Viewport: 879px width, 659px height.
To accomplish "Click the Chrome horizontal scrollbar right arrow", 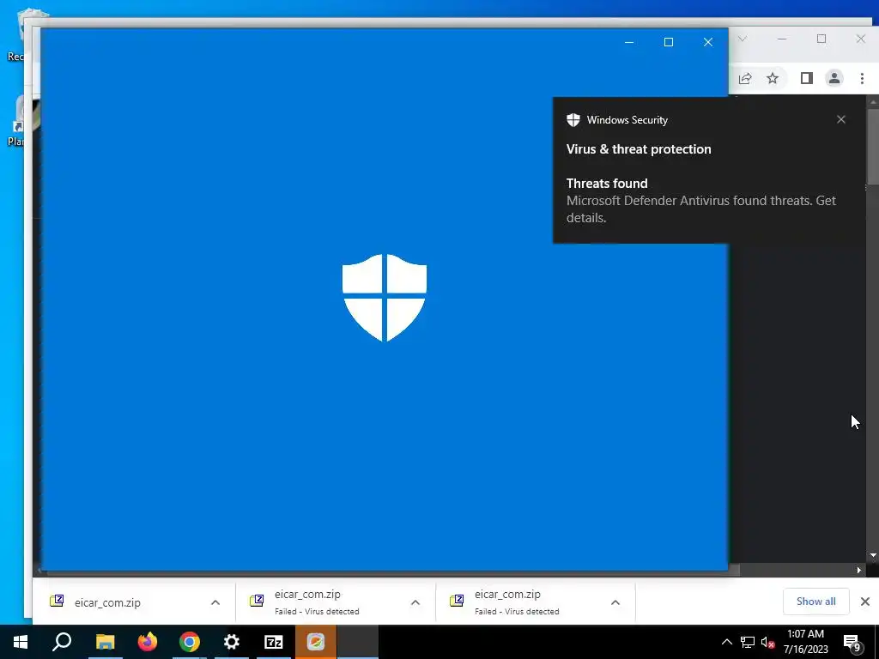I will [858, 571].
